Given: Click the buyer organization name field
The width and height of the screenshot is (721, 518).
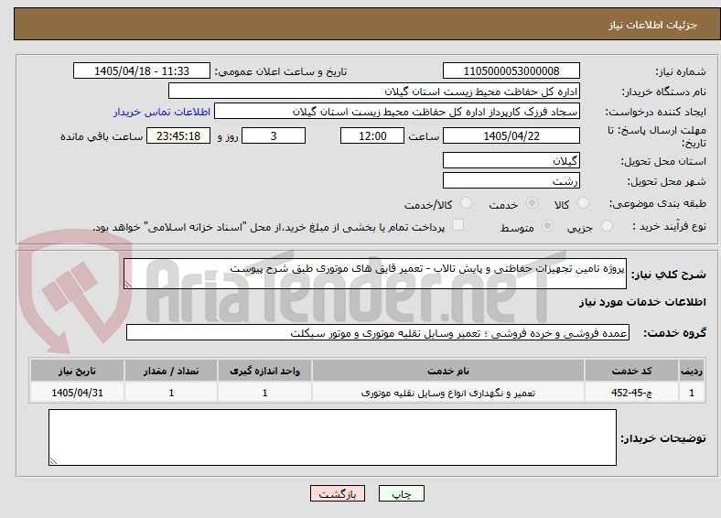Looking at the screenshot, I should 374,92.
